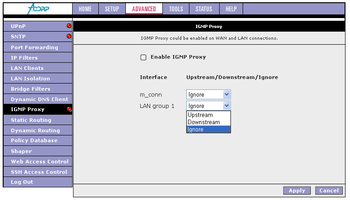Open UPnP in the sidebar
Screen dimensions: 350x200
click(38, 26)
